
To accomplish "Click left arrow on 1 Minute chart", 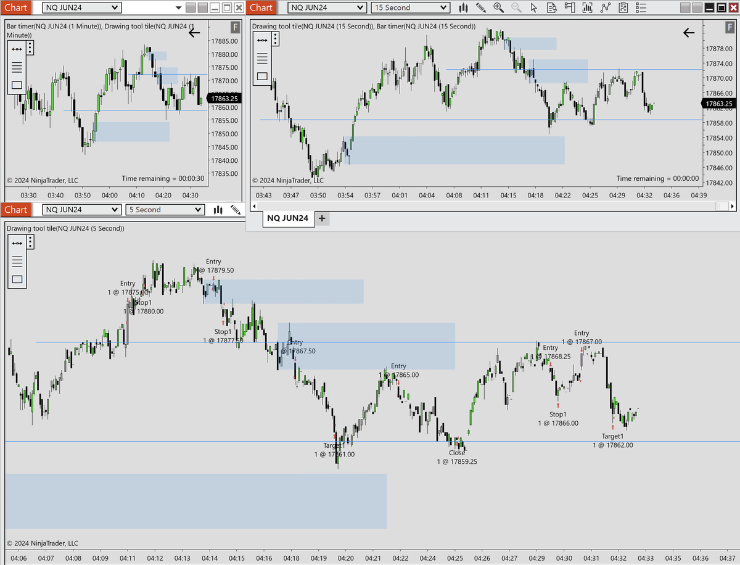I will tap(194, 33).
